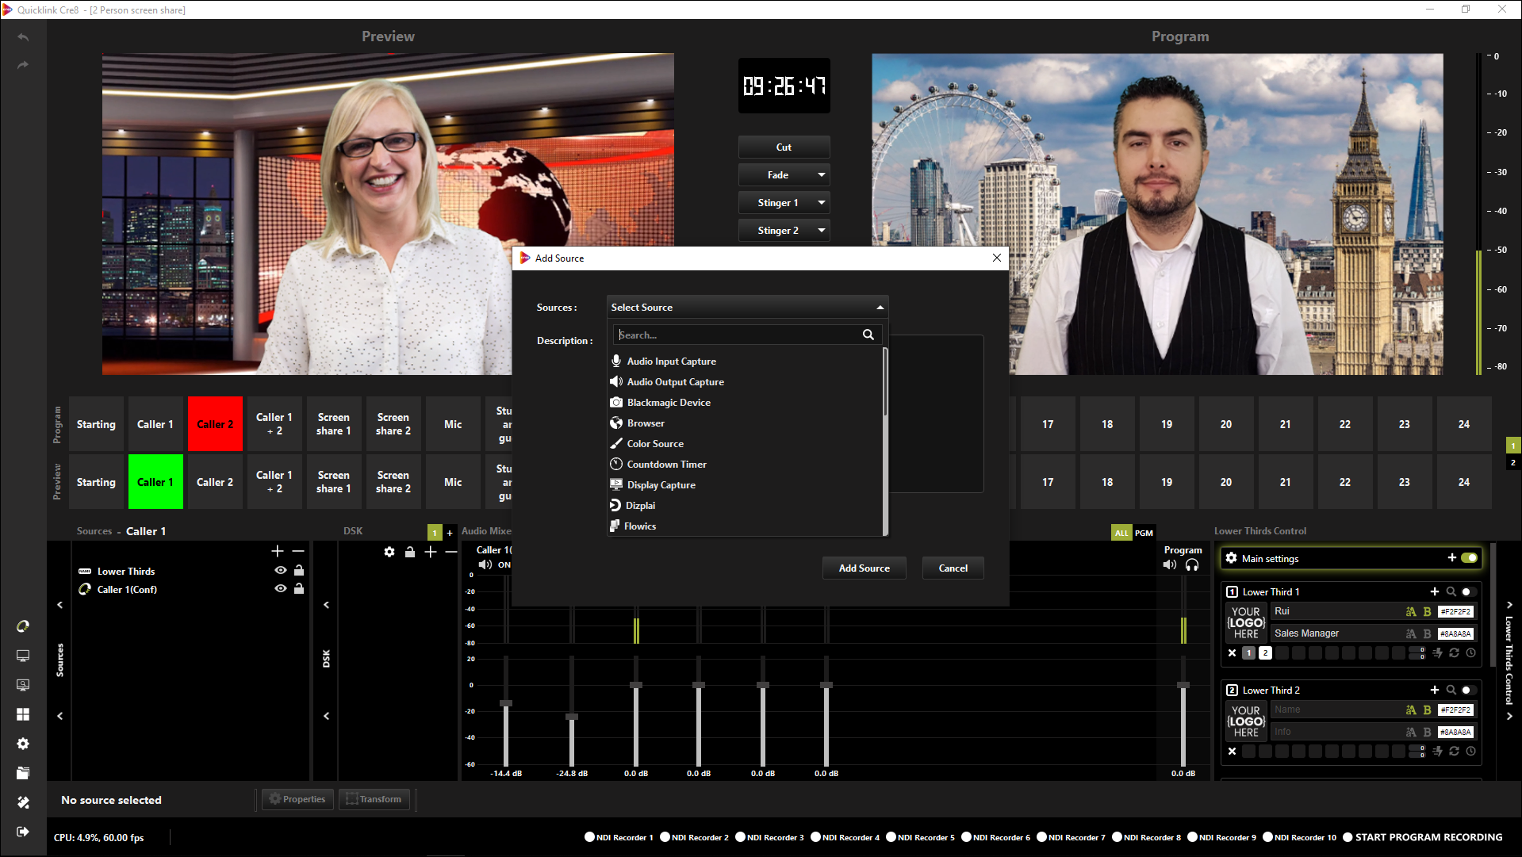The height and width of the screenshot is (857, 1522).
Task: Click the Lower Third 1 search icon
Action: pos(1451,591)
